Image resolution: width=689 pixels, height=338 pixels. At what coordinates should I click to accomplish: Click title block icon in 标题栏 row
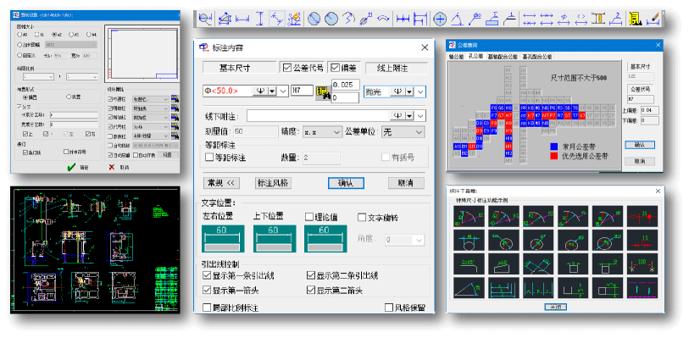(175, 99)
